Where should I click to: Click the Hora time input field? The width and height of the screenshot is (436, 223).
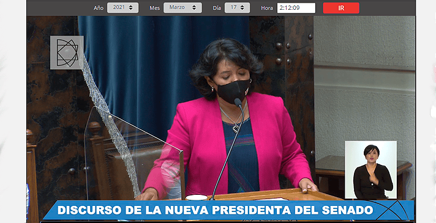coord(296,8)
